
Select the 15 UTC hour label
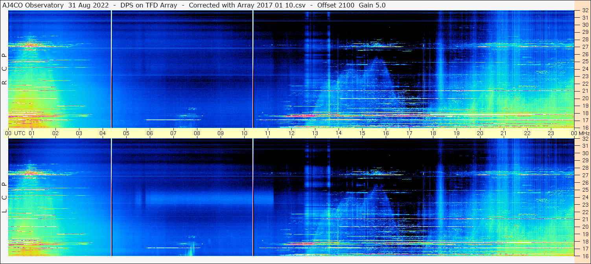point(362,133)
